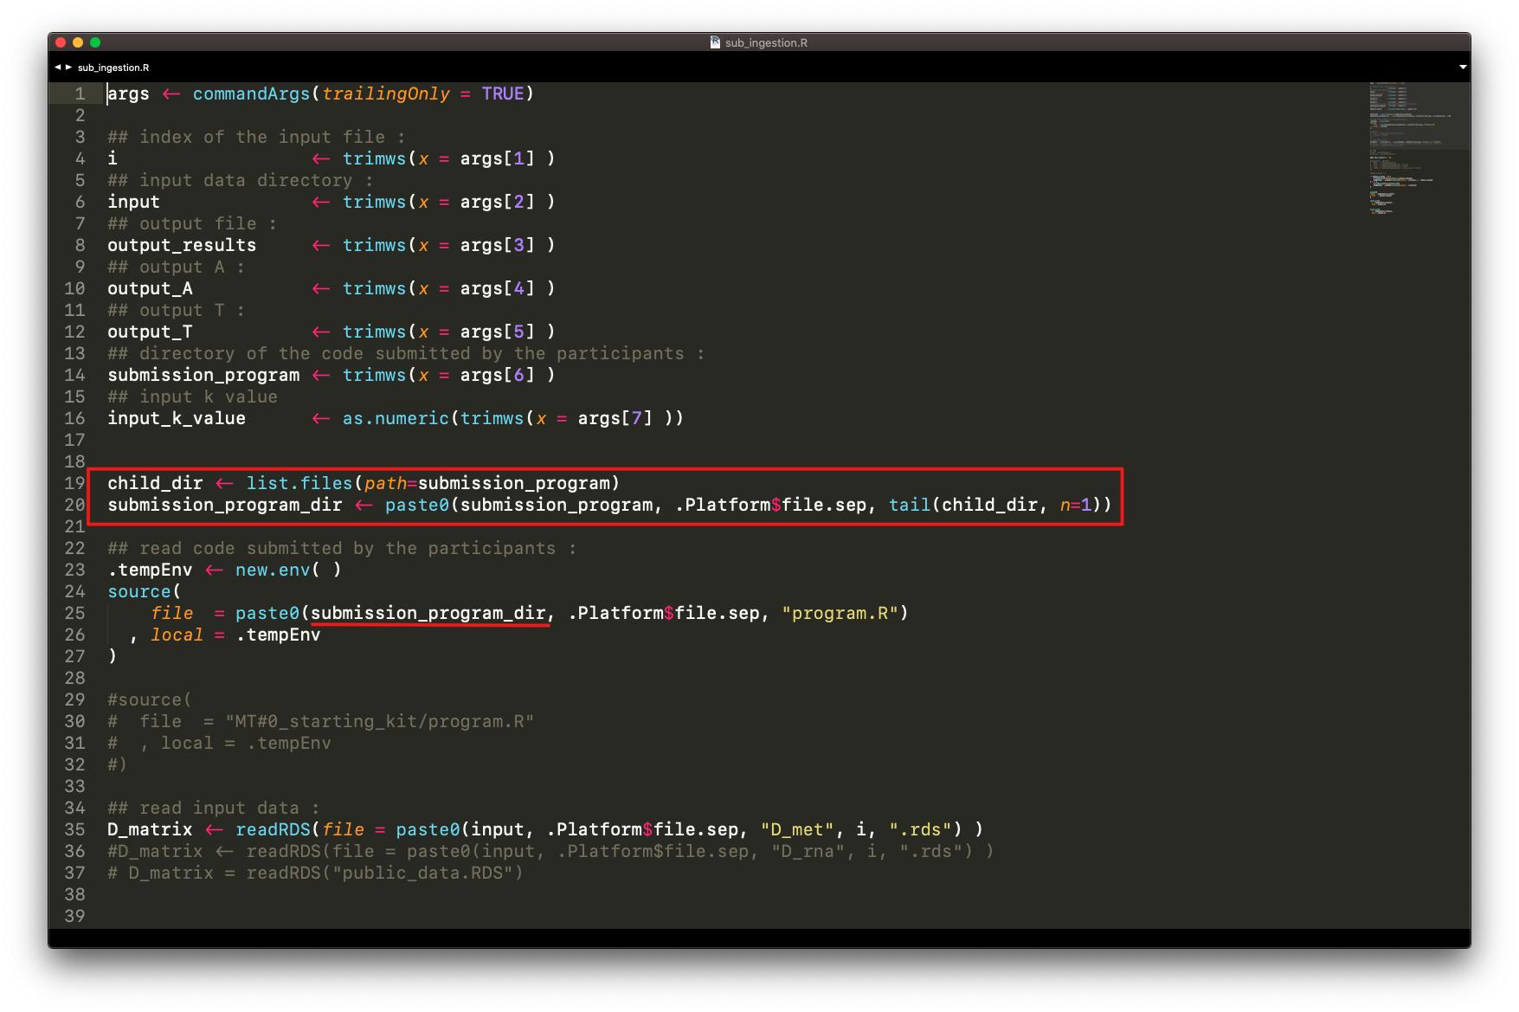Screen dimensions: 1519x1012
Task: Click the next tab right arrow
Action: point(68,68)
